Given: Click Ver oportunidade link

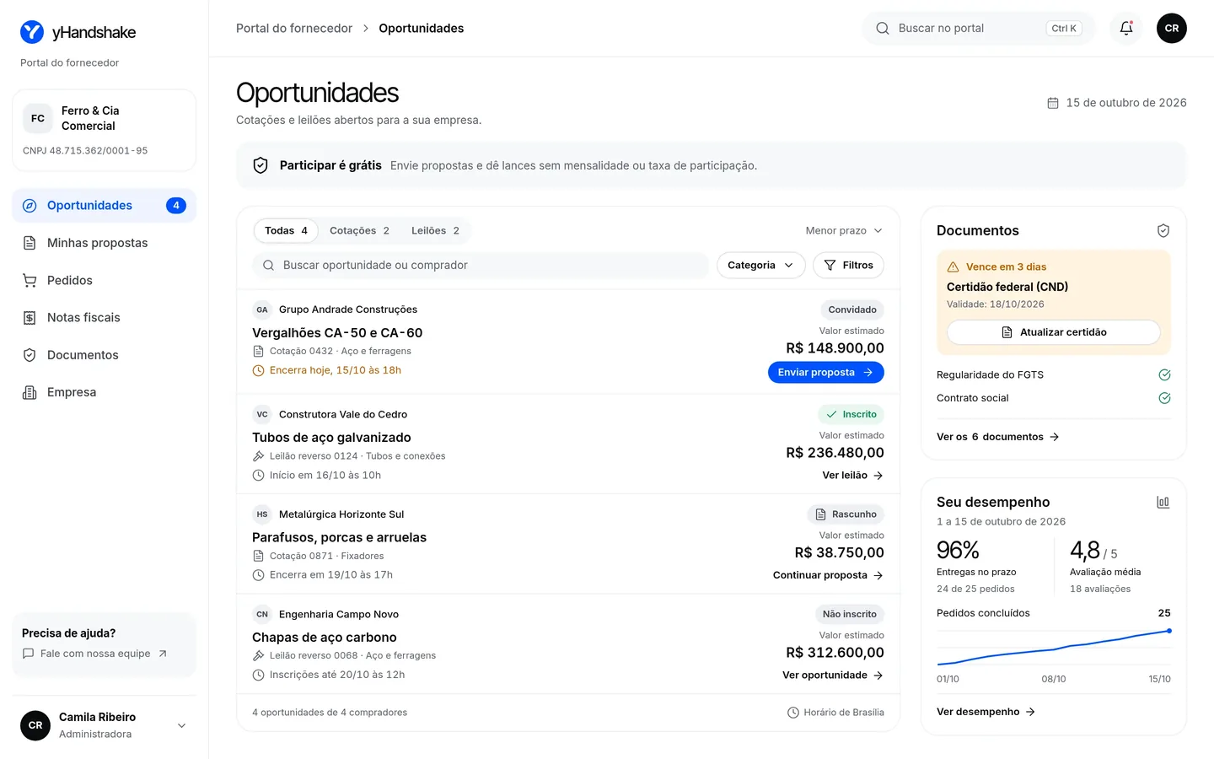Looking at the screenshot, I should pyautogui.click(x=833, y=676).
